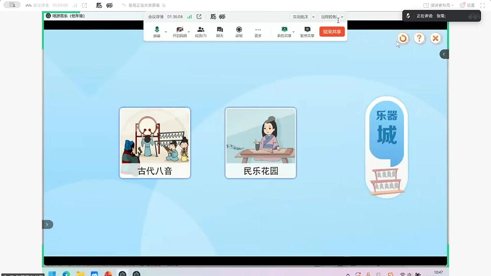
Task: Open help with the question mark icon
Action: (419, 38)
